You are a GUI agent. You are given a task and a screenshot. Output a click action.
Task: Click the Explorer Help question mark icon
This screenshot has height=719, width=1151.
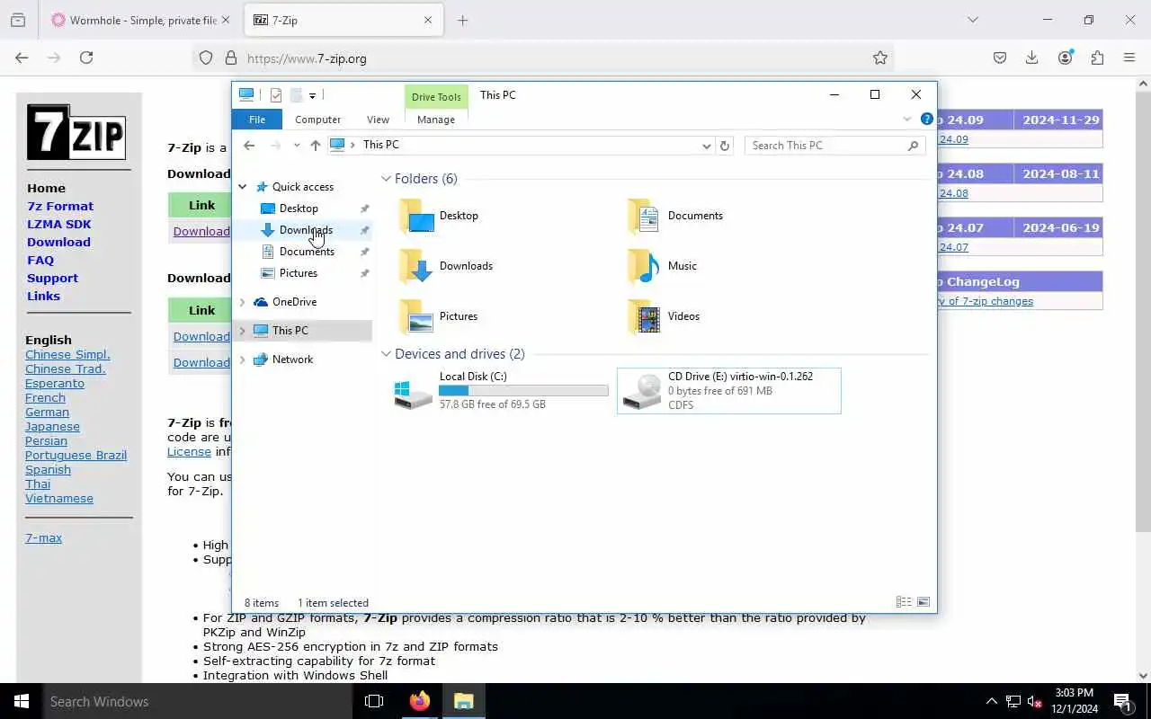(x=926, y=119)
